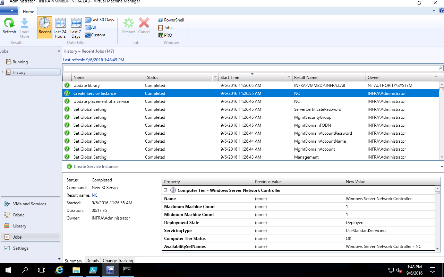Viewport: 444px width, 277px height.
Task: Filter jobs by Last 24 Hours
Action: [60, 28]
